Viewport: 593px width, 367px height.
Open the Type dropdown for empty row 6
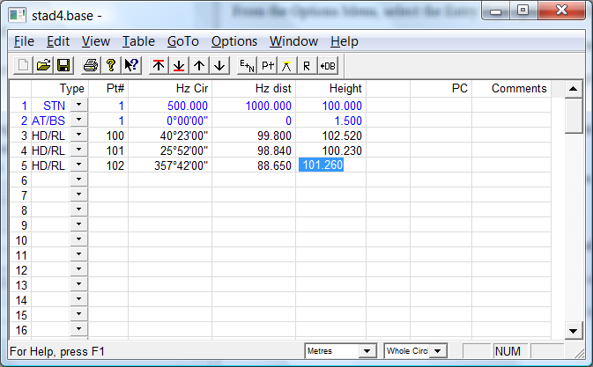[79, 180]
